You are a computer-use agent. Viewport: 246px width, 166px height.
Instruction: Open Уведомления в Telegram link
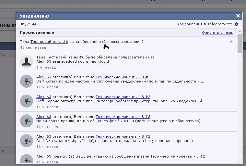tap(201, 24)
